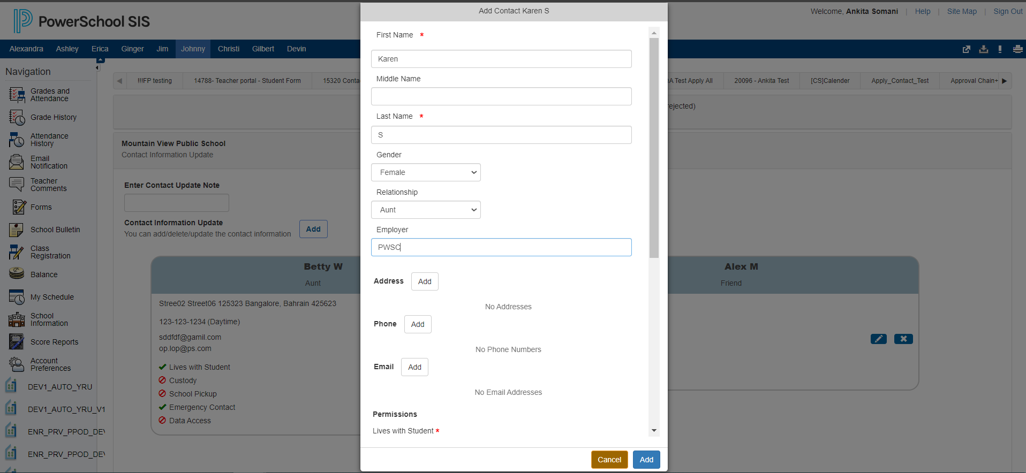1026x473 pixels.
Task: Open the Email Notification envelope icon
Action: (x=17, y=162)
